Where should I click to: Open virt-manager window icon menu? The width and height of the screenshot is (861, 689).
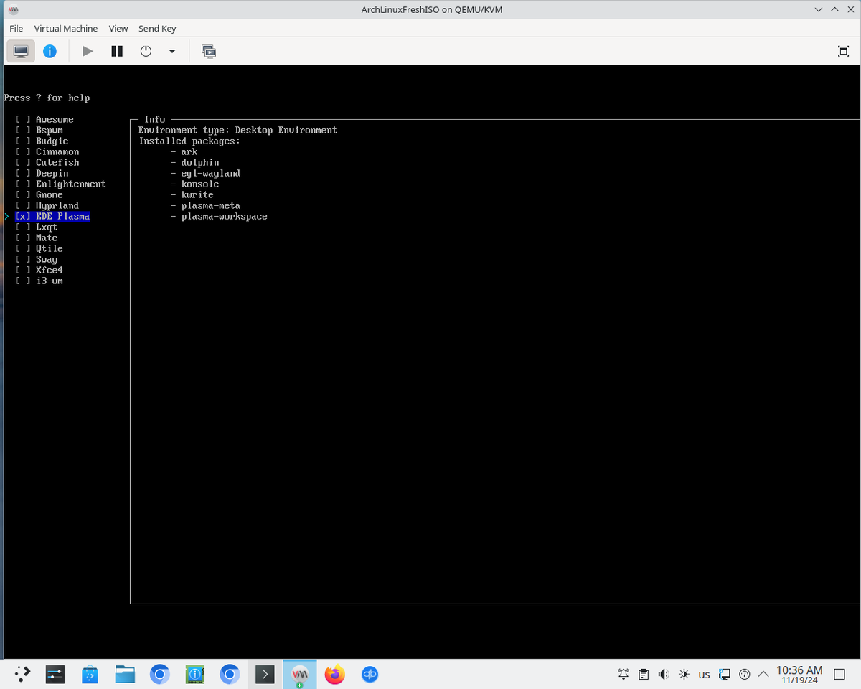(x=13, y=9)
